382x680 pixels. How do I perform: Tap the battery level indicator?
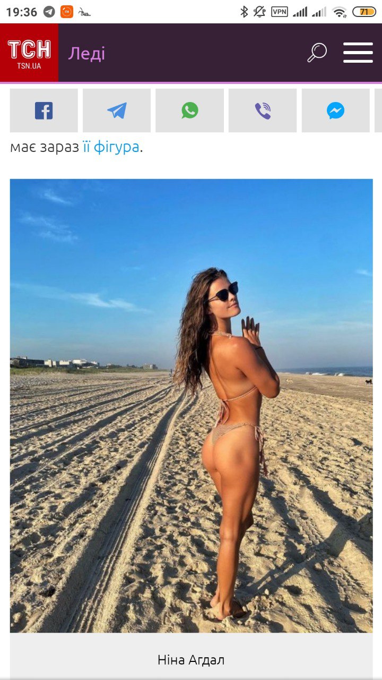point(364,12)
